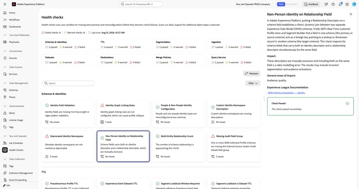Open the user profile avatar
The image size is (359, 189).
[x=354, y=4]
